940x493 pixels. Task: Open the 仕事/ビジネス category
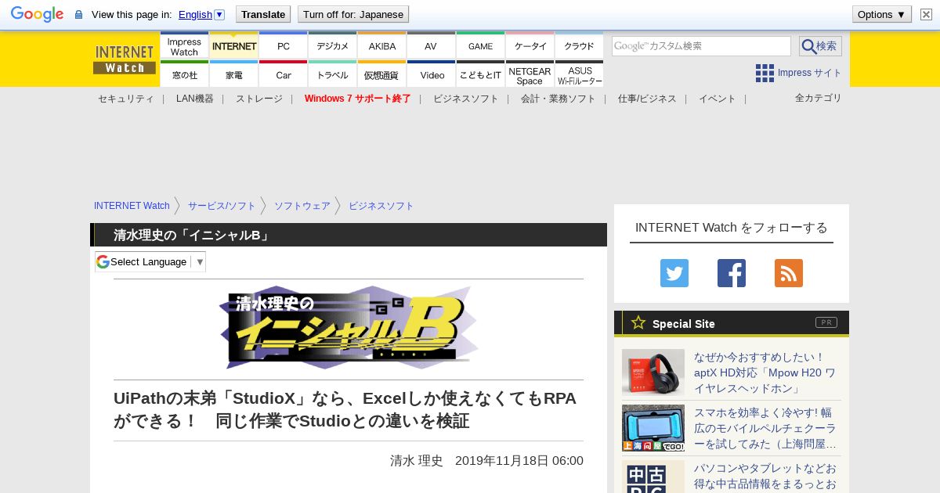[647, 99]
